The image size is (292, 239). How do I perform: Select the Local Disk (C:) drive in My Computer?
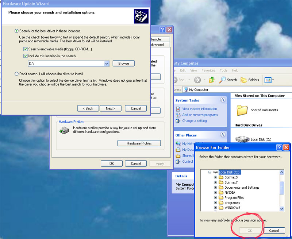253,139
